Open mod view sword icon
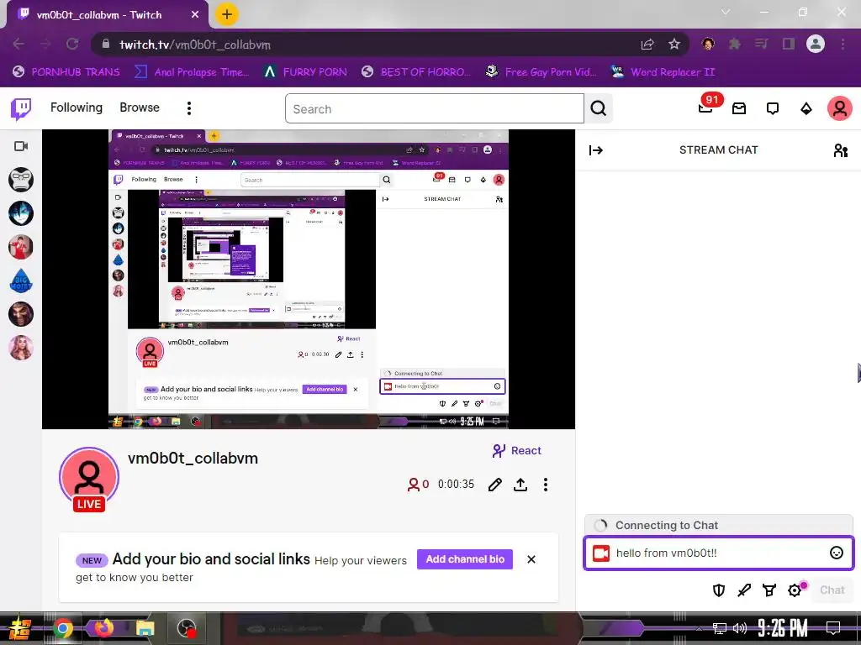Viewport: 861px width, 645px height. (744, 590)
